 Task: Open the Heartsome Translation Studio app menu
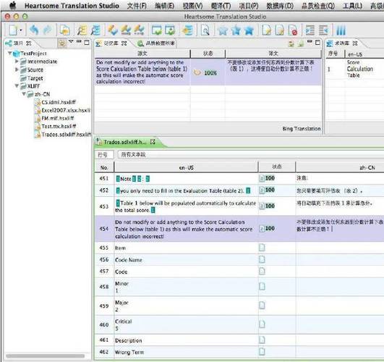click(72, 6)
